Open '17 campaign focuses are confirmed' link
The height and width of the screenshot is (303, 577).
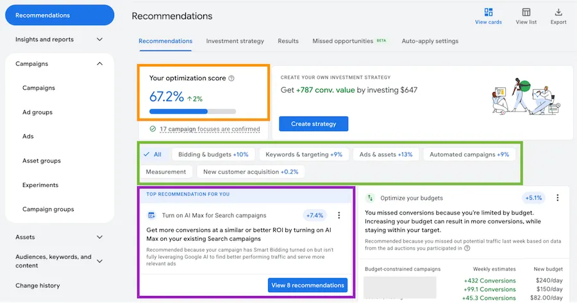click(210, 129)
